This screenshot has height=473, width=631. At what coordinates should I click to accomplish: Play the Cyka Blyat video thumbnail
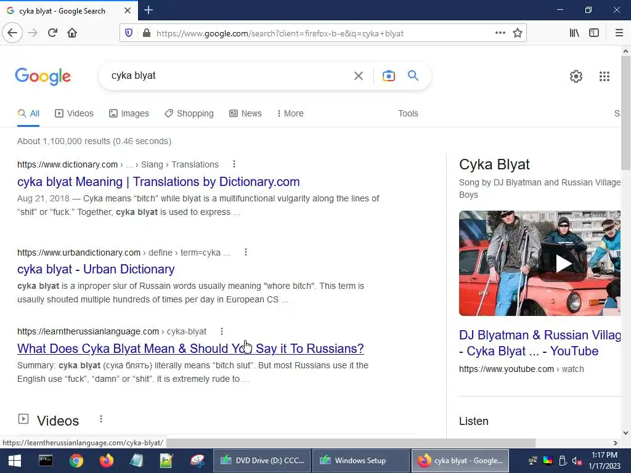click(x=540, y=263)
